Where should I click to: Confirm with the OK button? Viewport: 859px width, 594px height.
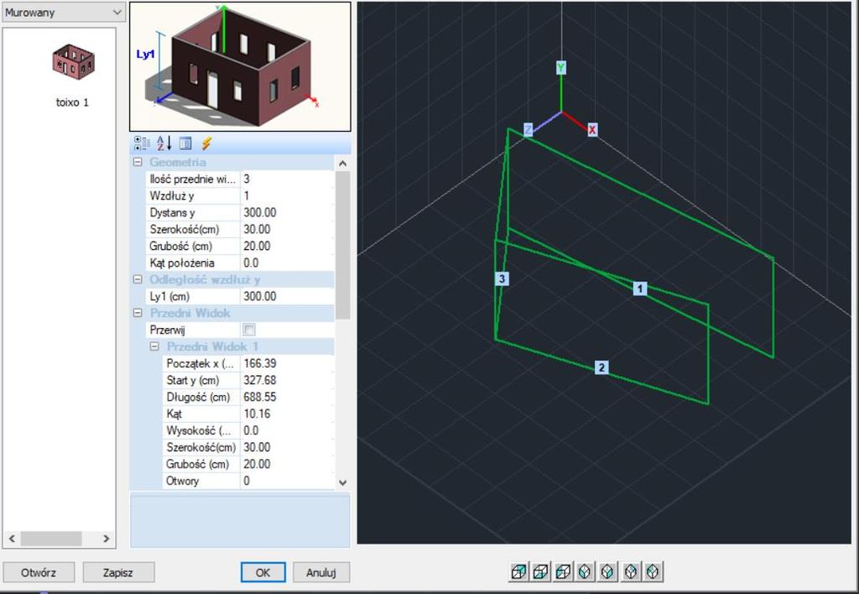(263, 573)
